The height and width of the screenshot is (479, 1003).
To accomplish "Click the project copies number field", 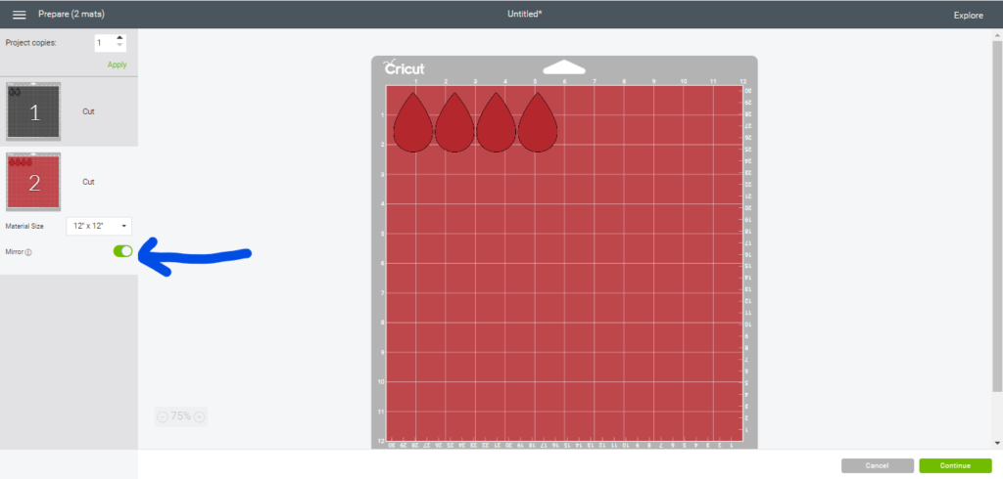I will 104,43.
